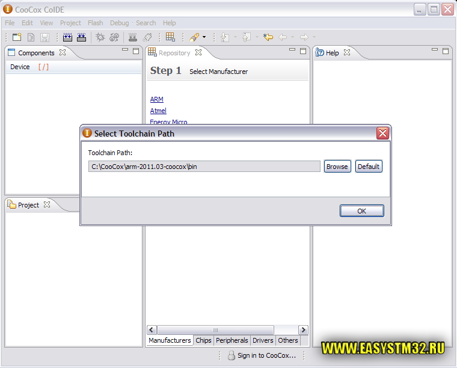
Task: Open the Back history dropdown arrow
Action: point(292,37)
